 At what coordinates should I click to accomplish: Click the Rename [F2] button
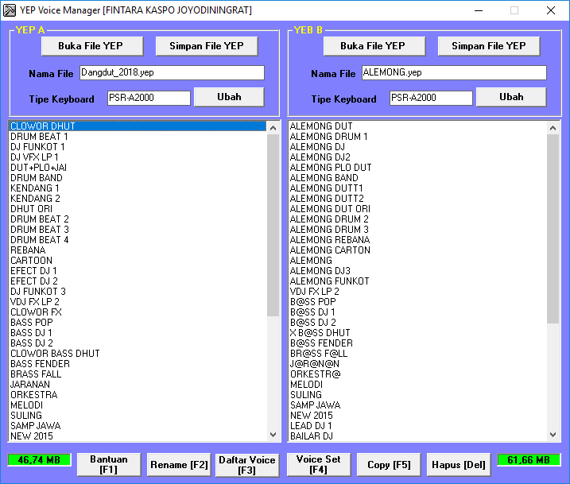click(x=179, y=464)
